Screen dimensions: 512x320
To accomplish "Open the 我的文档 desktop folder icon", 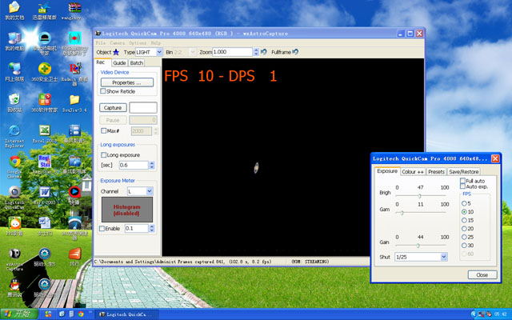I will click(14, 8).
